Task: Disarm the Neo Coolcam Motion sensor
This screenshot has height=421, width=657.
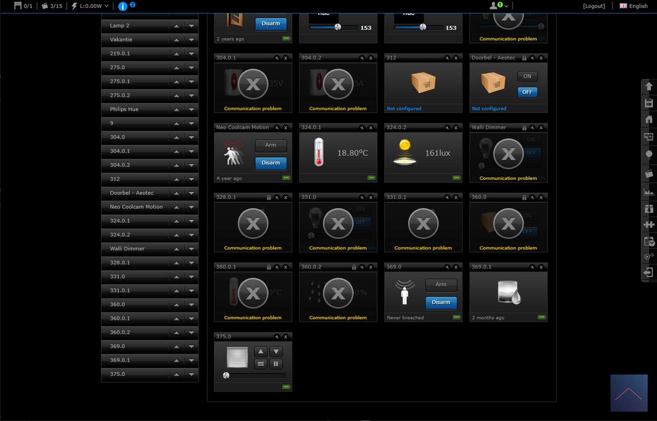Action: [x=271, y=163]
